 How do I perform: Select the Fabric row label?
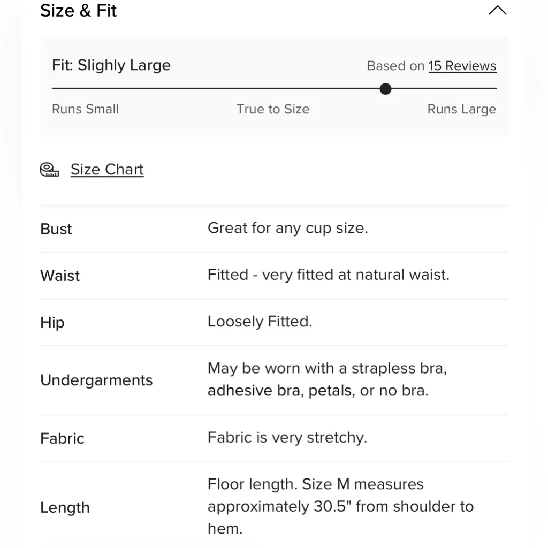tap(62, 439)
